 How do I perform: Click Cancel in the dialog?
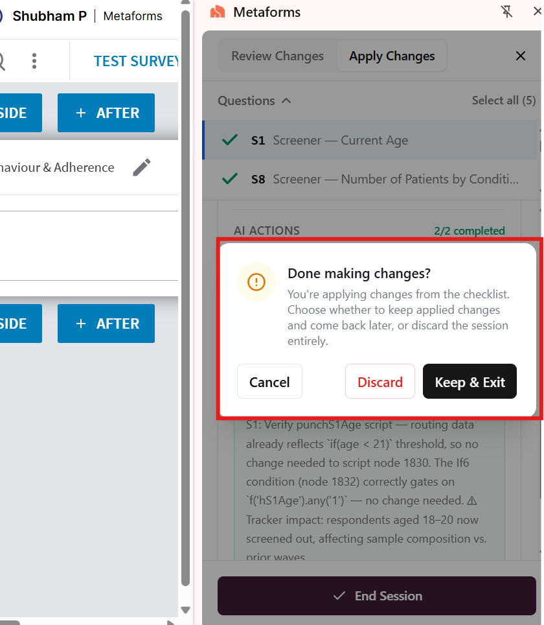point(269,381)
